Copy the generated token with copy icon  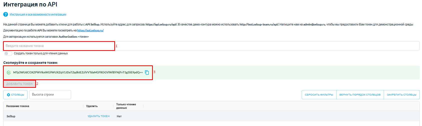147,72
